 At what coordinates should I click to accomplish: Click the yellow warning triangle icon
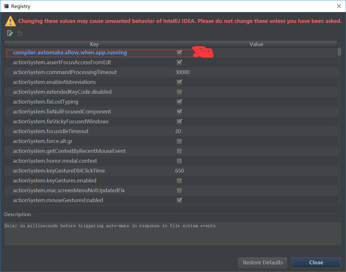click(x=10, y=21)
